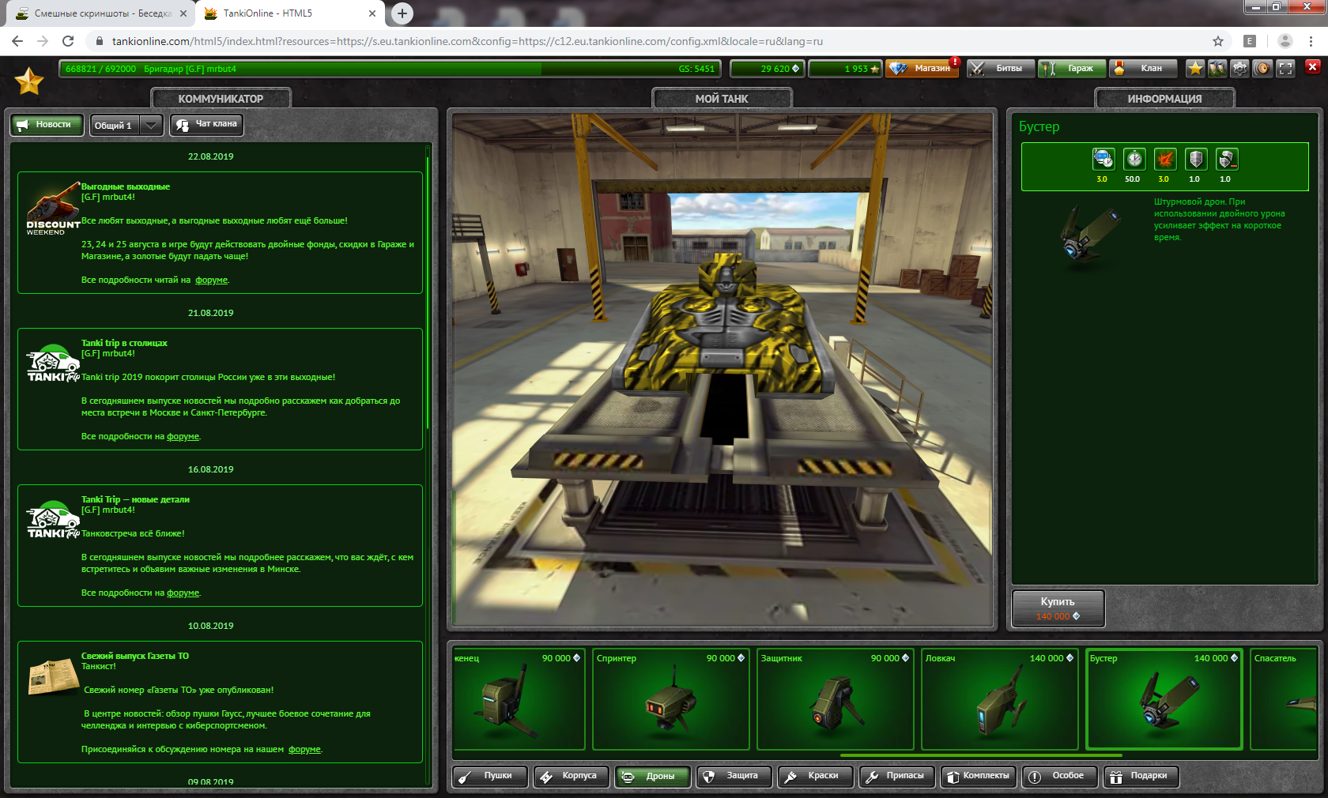The height and width of the screenshot is (798, 1328).
Task: Open форуме link in Tanki Trip новые детали news
Action: click(183, 593)
